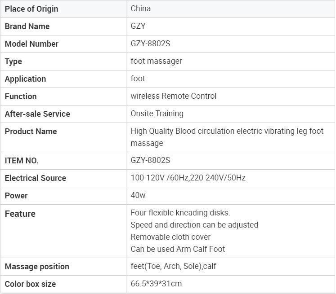
Task: Click the 40w power value
Action: click(x=138, y=195)
